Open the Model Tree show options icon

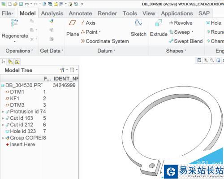[x=72, y=70]
